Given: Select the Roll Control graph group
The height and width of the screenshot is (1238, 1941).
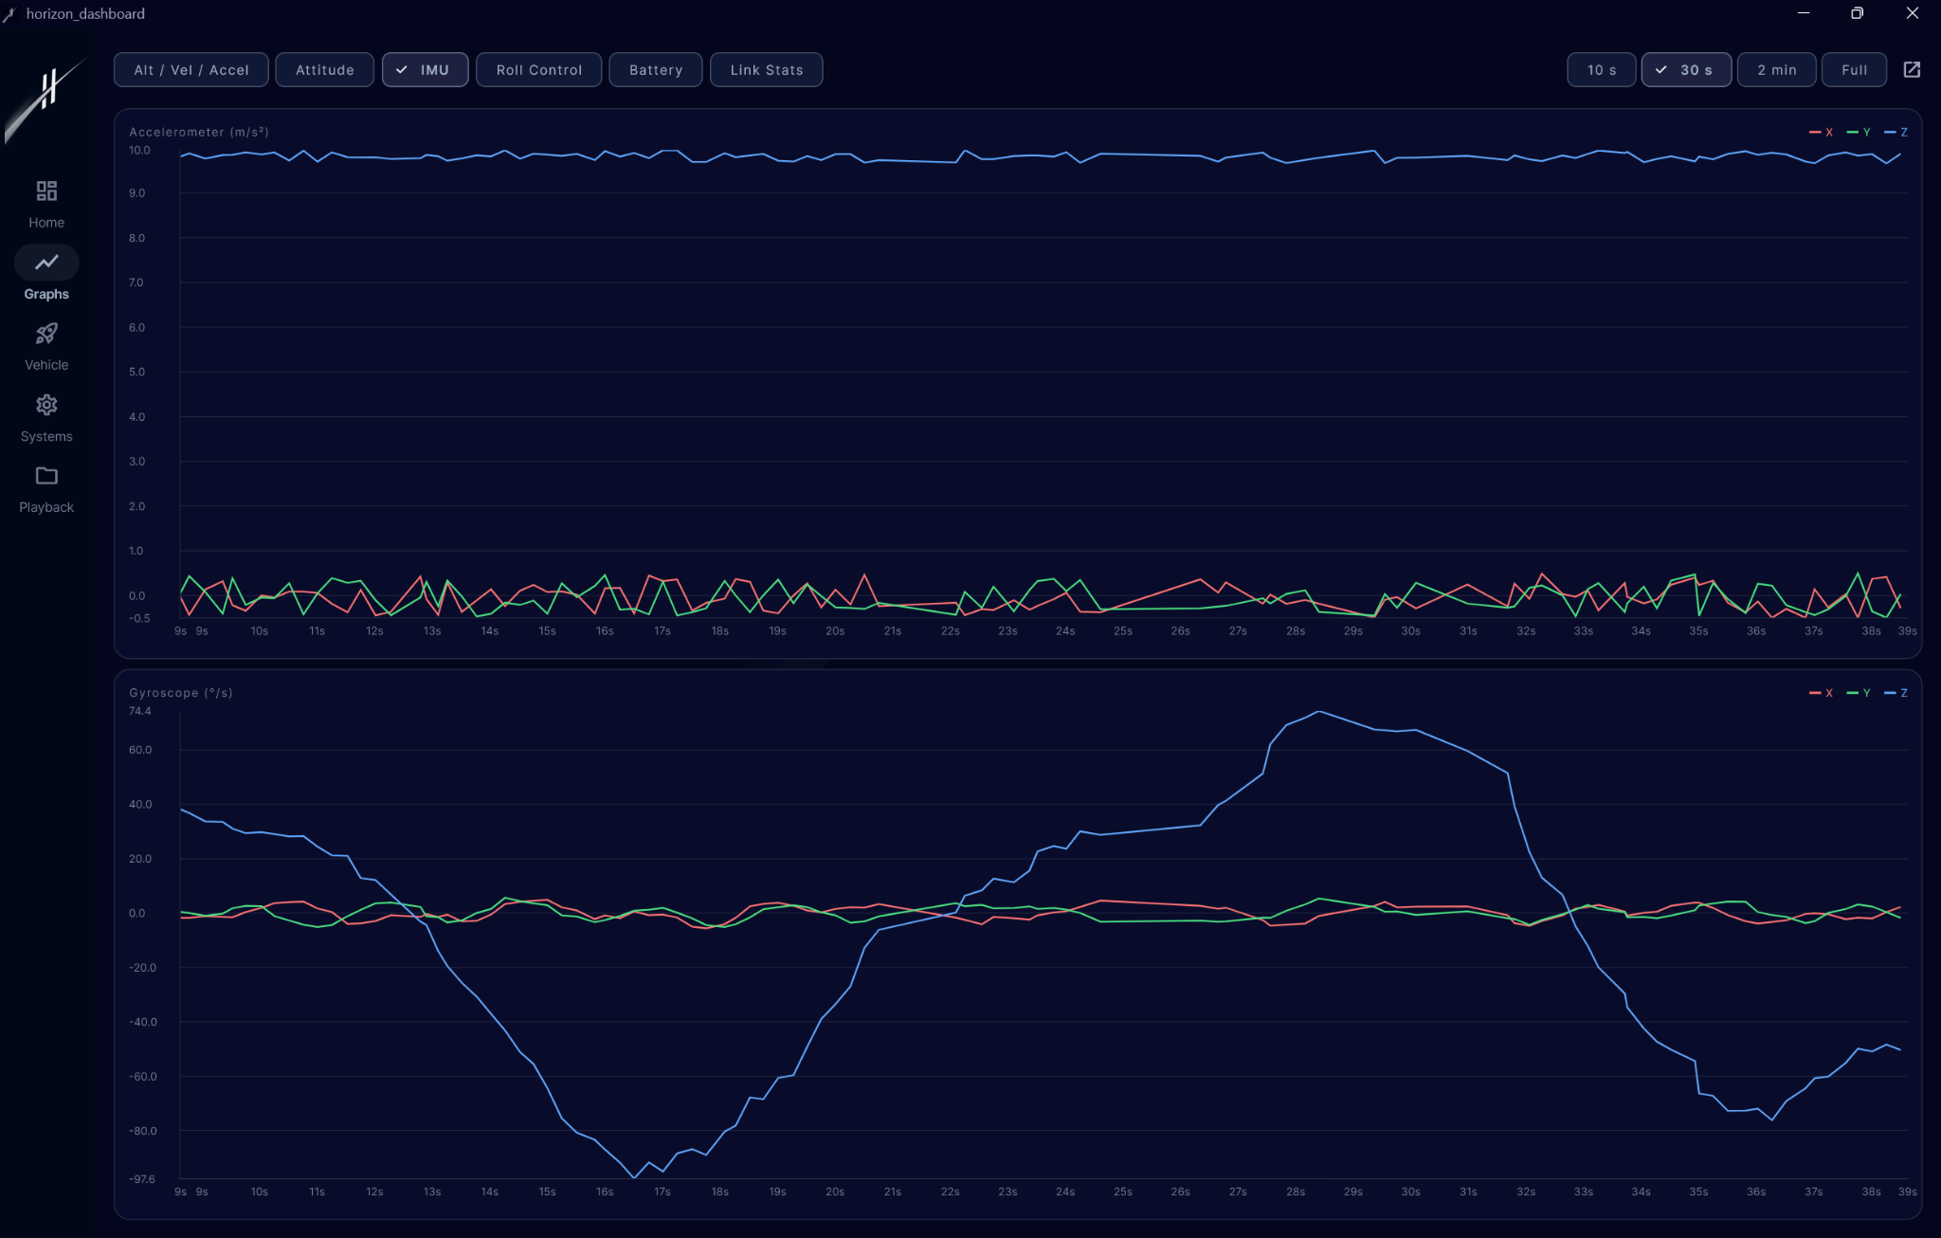Looking at the screenshot, I should [x=538, y=69].
